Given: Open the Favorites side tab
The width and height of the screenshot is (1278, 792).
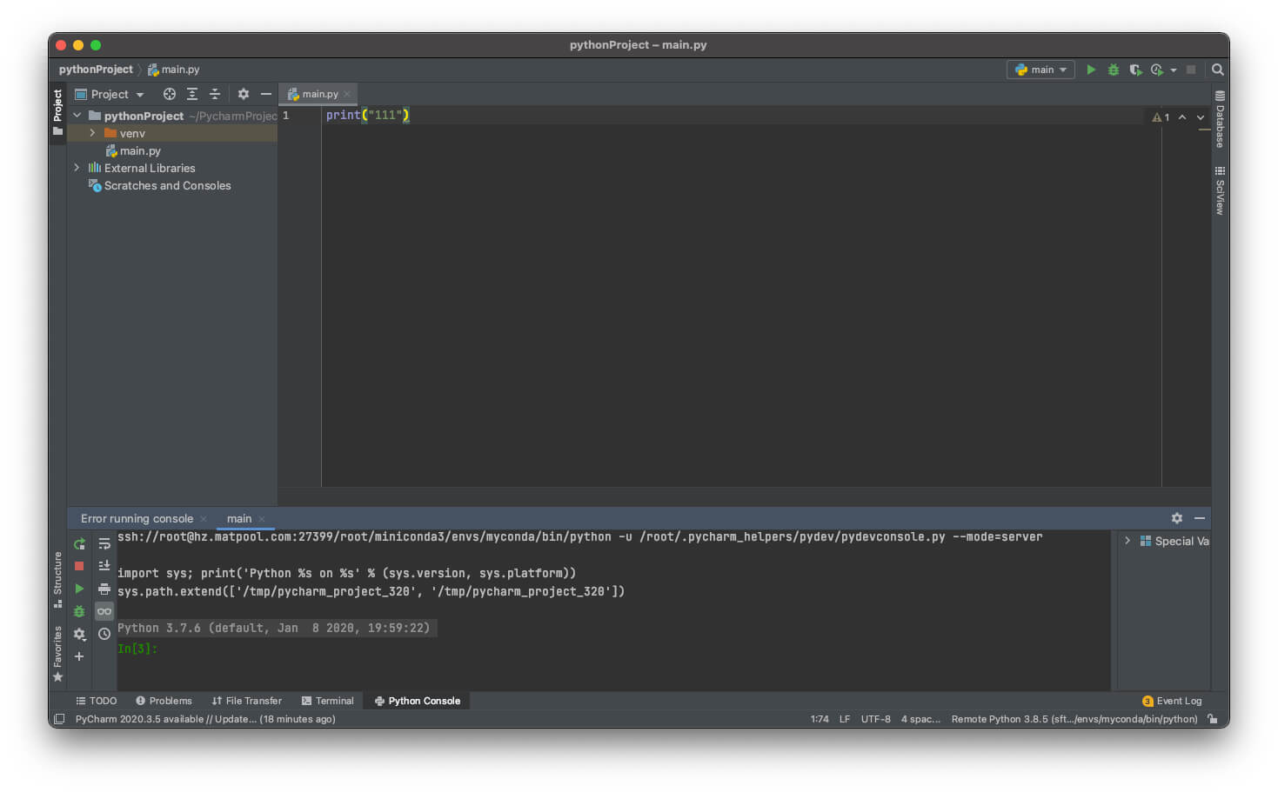Looking at the screenshot, I should [x=57, y=653].
